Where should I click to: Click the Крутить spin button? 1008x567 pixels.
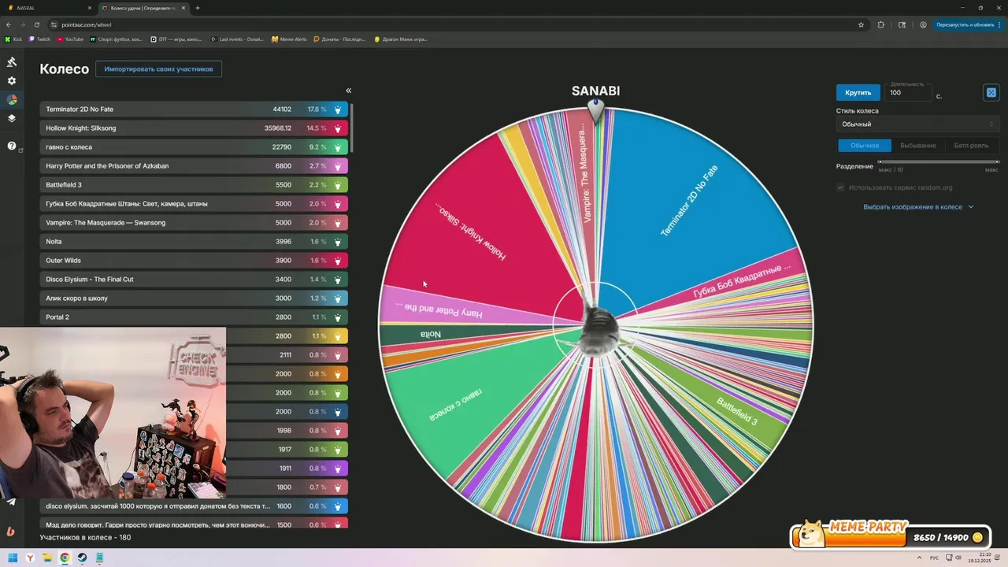tap(858, 92)
